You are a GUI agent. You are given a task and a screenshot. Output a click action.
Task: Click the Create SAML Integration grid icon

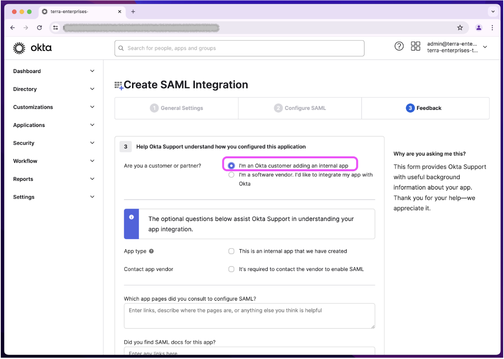click(119, 85)
